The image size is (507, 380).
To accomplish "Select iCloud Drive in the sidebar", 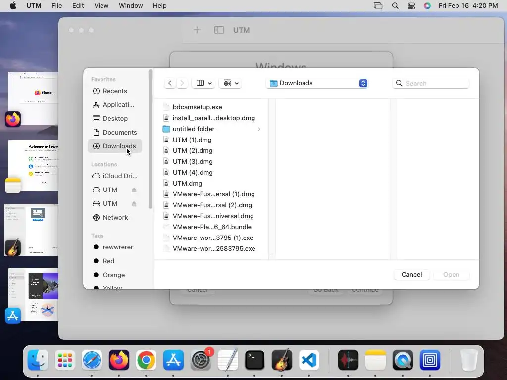I will tap(115, 176).
